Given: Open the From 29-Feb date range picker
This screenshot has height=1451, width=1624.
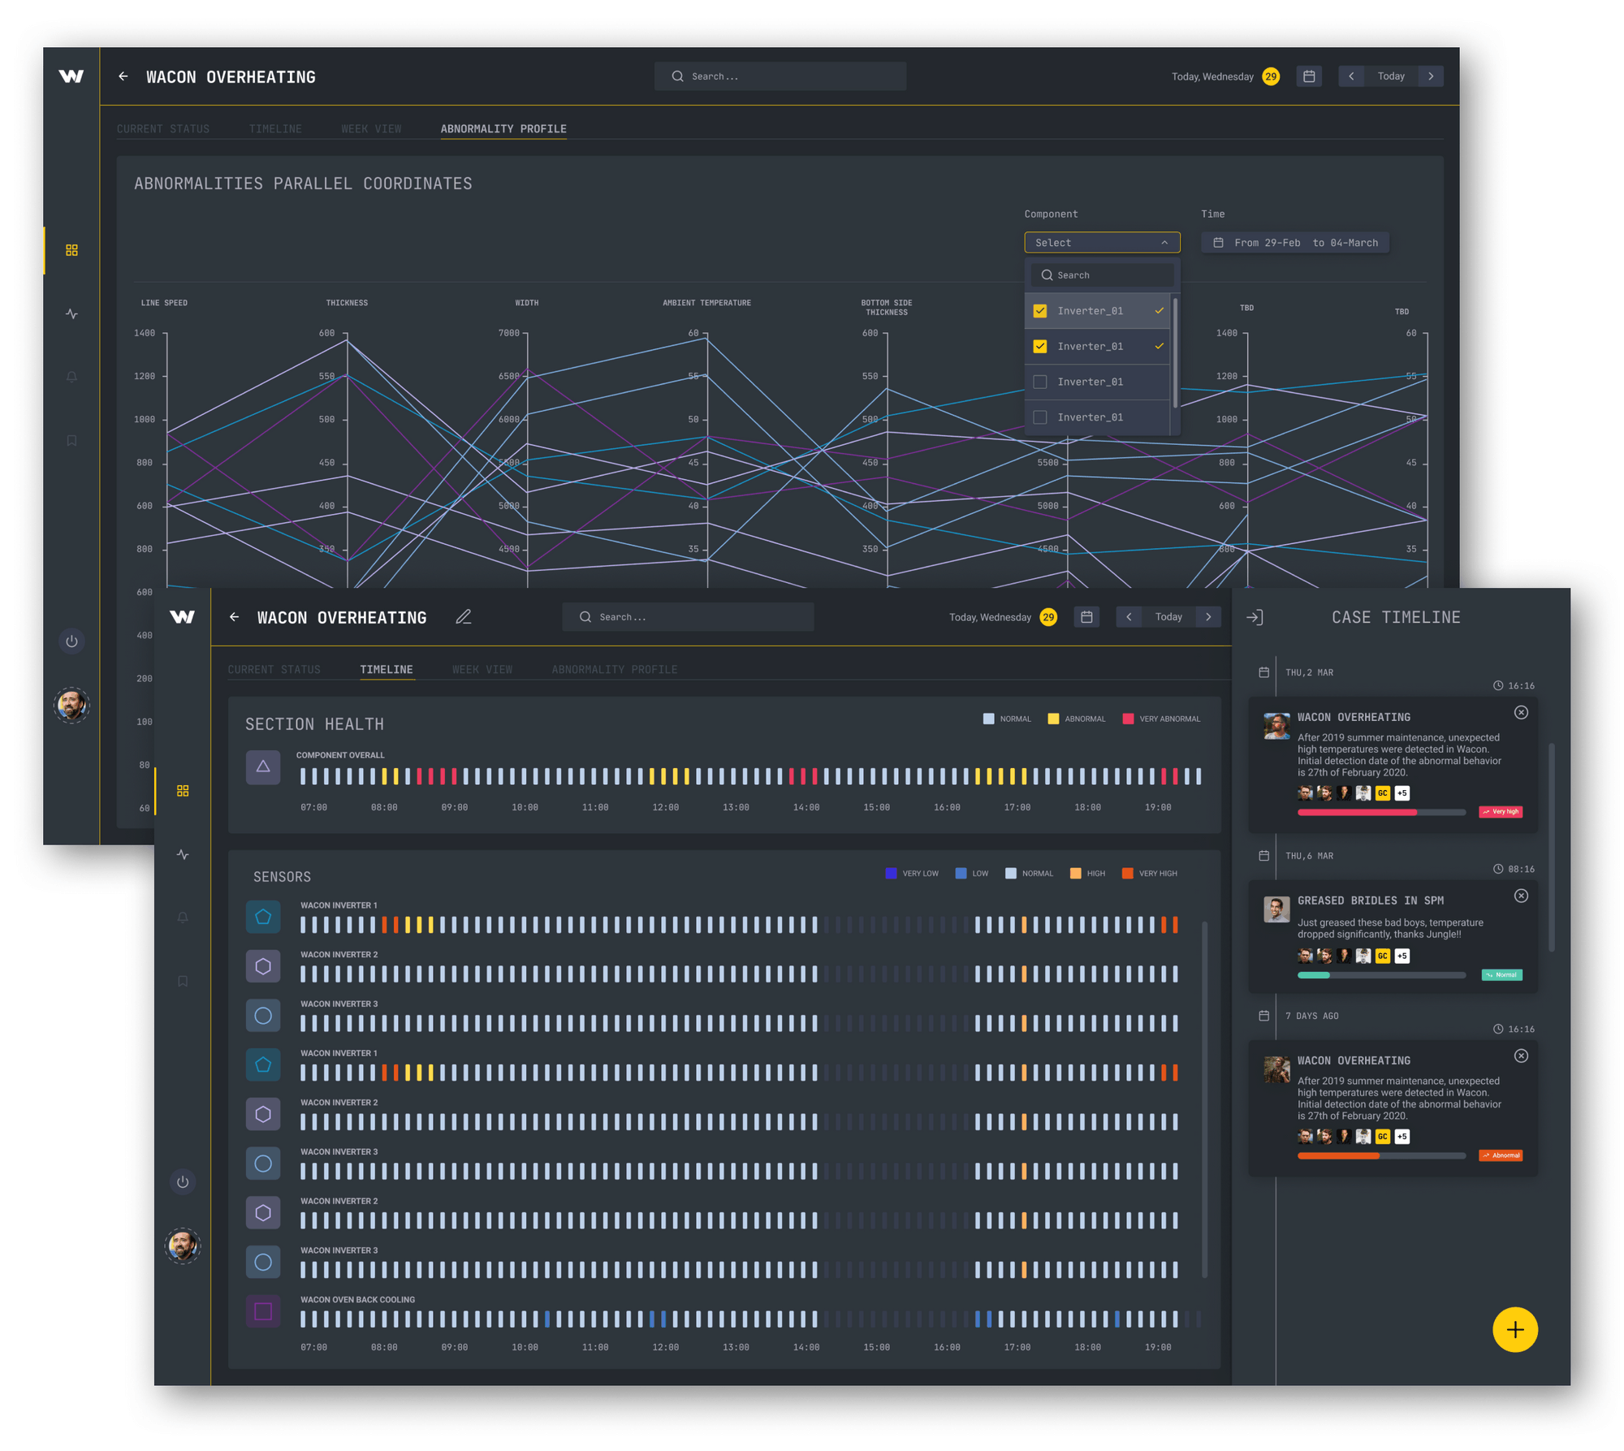Looking at the screenshot, I should (x=1296, y=243).
